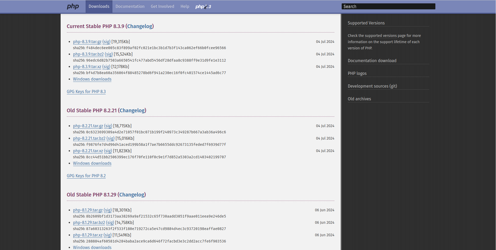The image size is (496, 250).
Task: Download php-8.2.21.tar.gz
Action: (88, 126)
